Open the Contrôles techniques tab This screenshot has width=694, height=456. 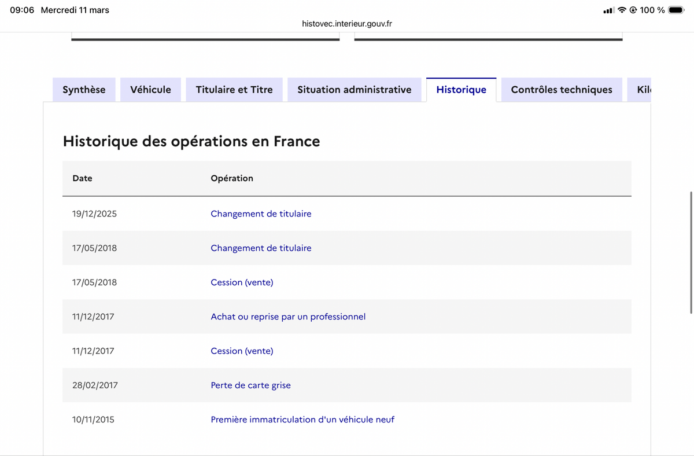tap(562, 90)
